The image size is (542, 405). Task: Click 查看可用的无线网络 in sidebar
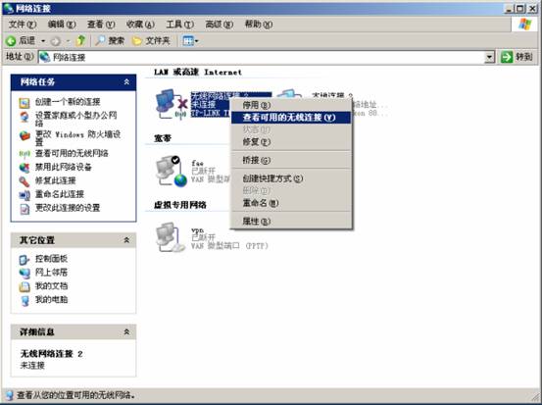point(72,153)
